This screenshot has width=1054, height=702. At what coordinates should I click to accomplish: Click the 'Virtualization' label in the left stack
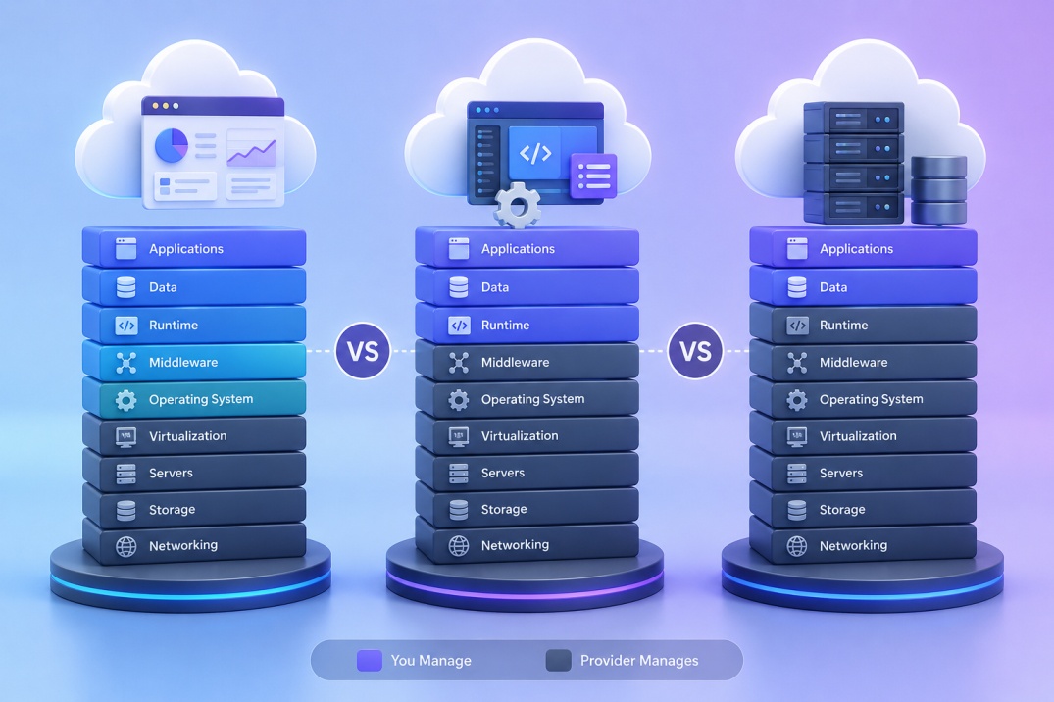click(x=187, y=436)
